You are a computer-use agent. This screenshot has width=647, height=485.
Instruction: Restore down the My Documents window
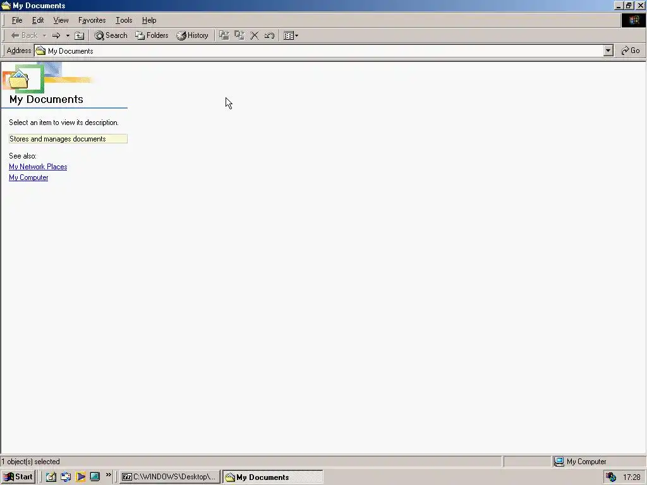(629, 5)
